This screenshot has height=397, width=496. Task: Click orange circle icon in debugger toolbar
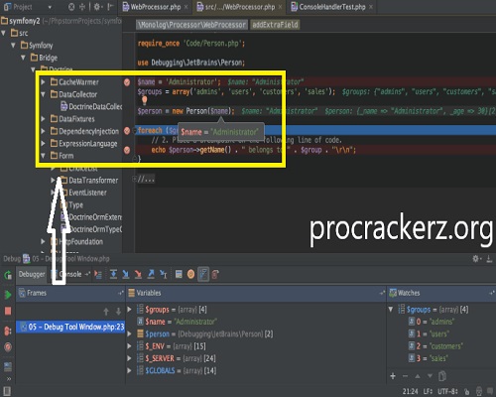point(190,274)
